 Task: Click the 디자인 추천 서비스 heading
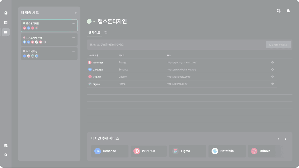pos(105,138)
